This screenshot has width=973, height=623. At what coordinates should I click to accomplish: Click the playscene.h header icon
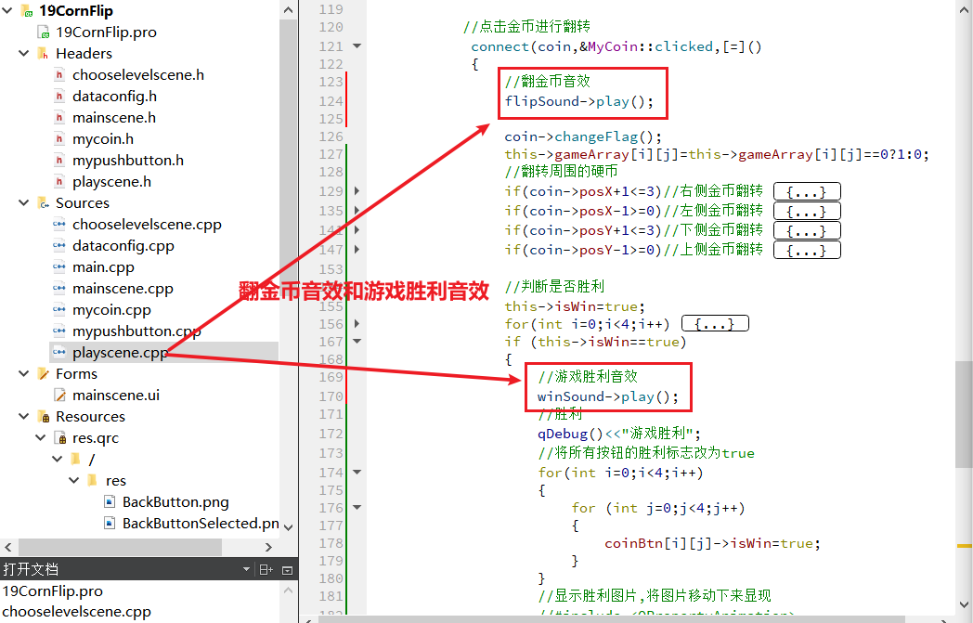tap(59, 182)
